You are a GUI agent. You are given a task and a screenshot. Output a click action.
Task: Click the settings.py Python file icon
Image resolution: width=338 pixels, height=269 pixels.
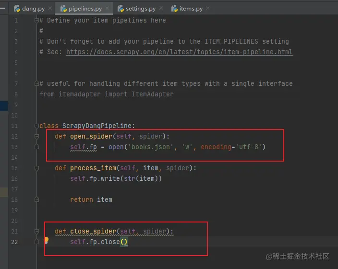(121, 9)
